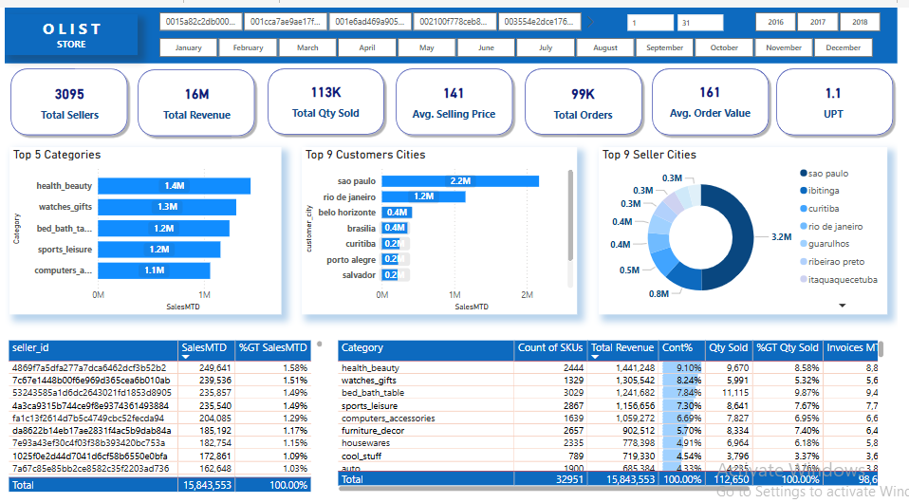Choose May in month slicer
This screenshot has width=909, height=503.
point(427,47)
